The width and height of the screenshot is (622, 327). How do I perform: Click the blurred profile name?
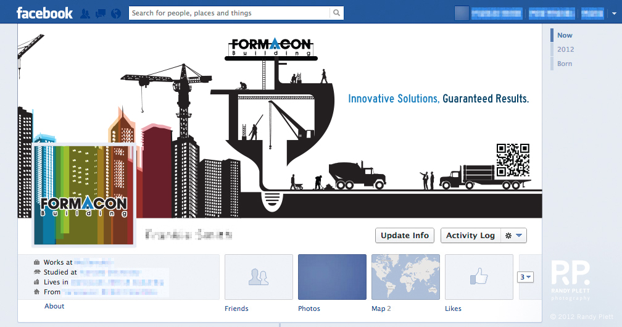click(x=188, y=235)
